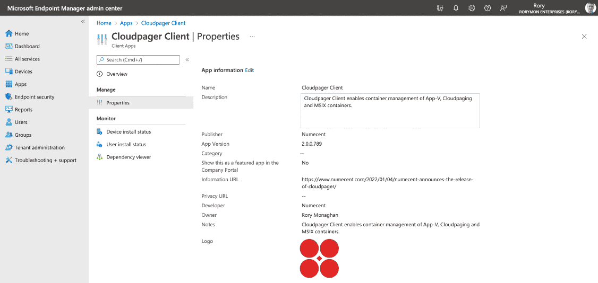
Task: Click the Troubleshooting + support wrench icon
Action: 9,160
